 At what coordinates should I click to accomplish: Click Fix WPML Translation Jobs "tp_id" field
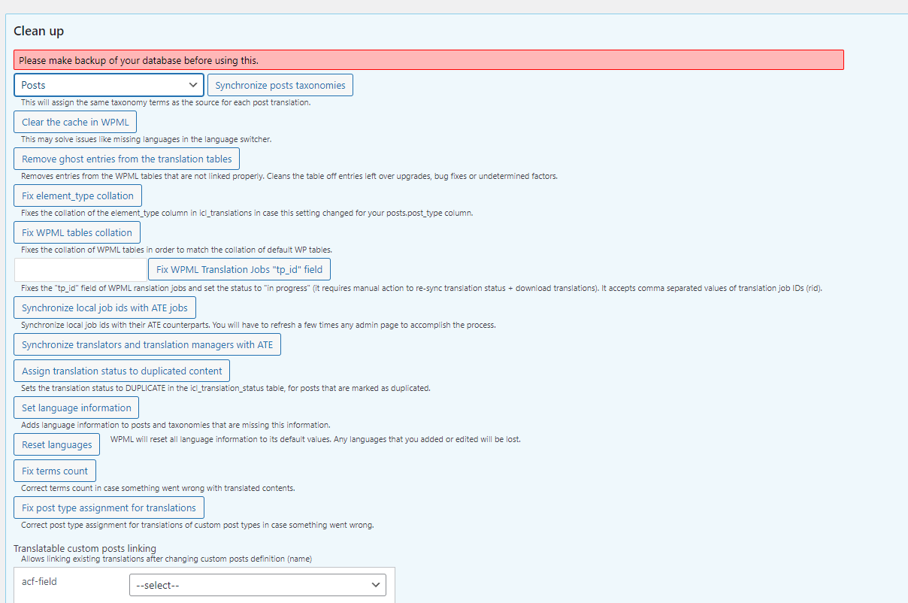click(239, 269)
